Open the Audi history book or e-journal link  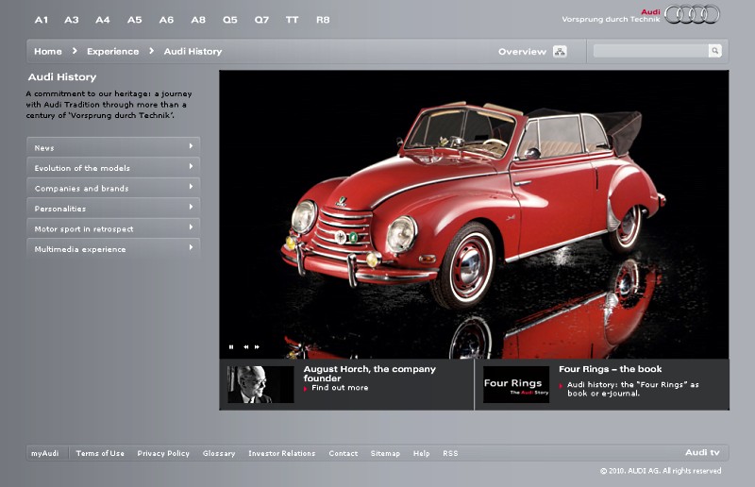(x=632, y=389)
